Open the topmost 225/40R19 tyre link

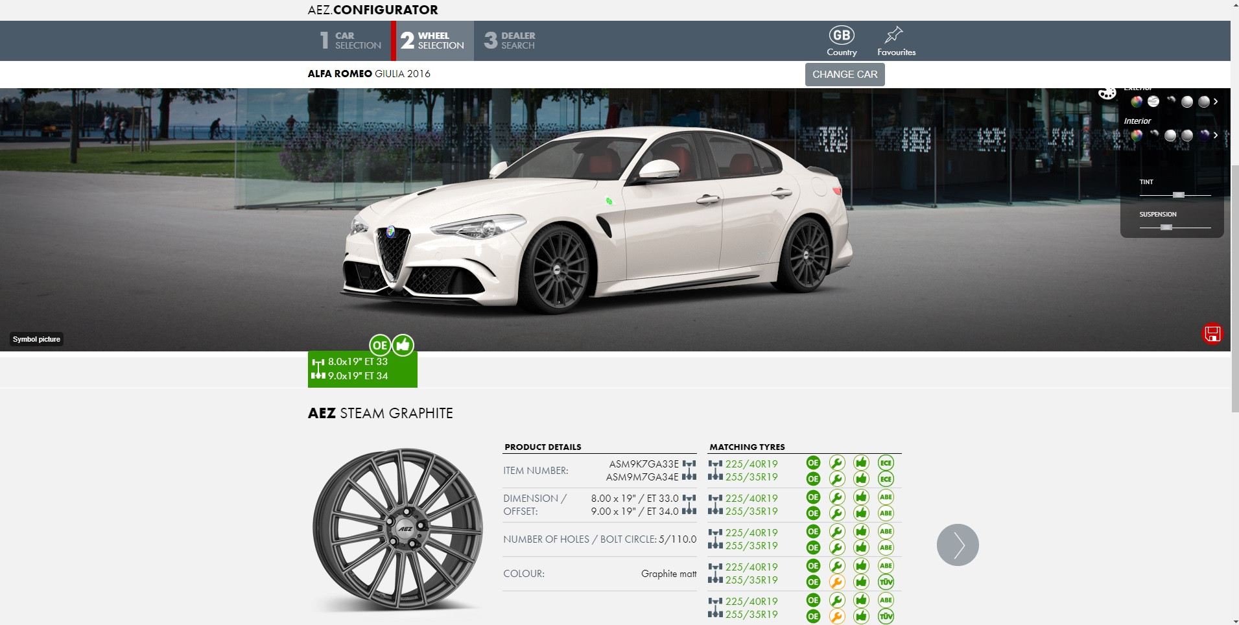coord(751,464)
